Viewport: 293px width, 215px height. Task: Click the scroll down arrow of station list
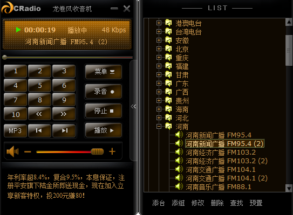(x=289, y=188)
